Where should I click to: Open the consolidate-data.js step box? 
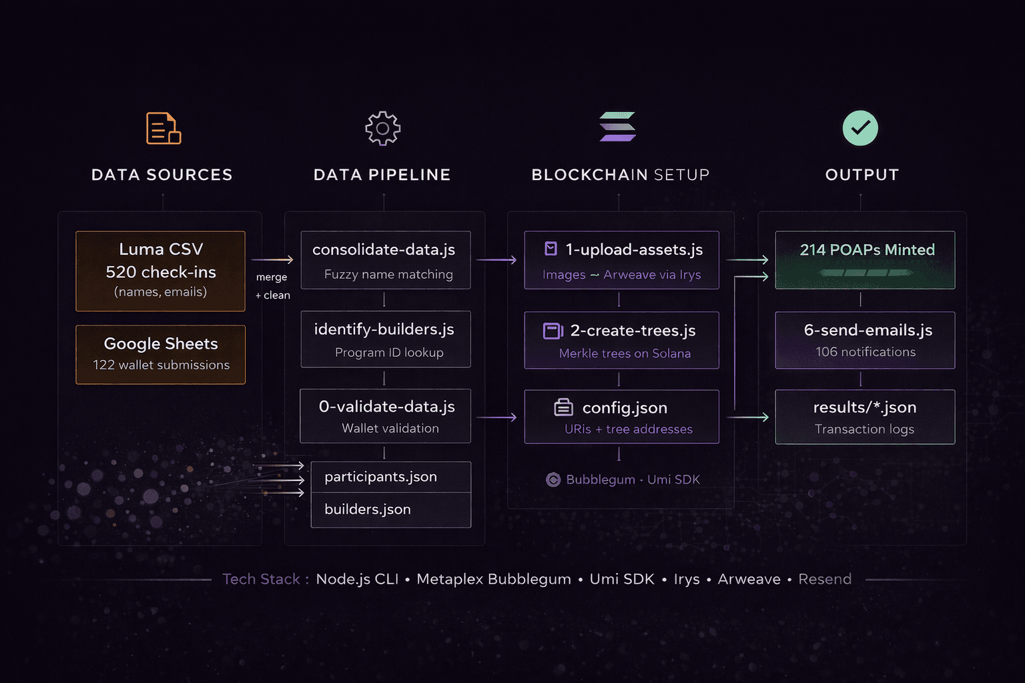click(386, 260)
